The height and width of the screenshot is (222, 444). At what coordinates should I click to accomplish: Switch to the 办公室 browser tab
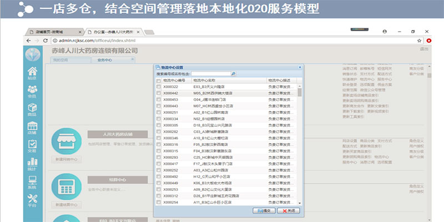[114, 32]
